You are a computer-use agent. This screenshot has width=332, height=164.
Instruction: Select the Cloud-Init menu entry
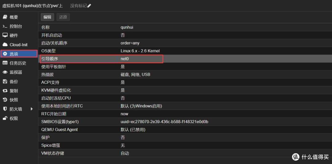pyautogui.click(x=19, y=45)
